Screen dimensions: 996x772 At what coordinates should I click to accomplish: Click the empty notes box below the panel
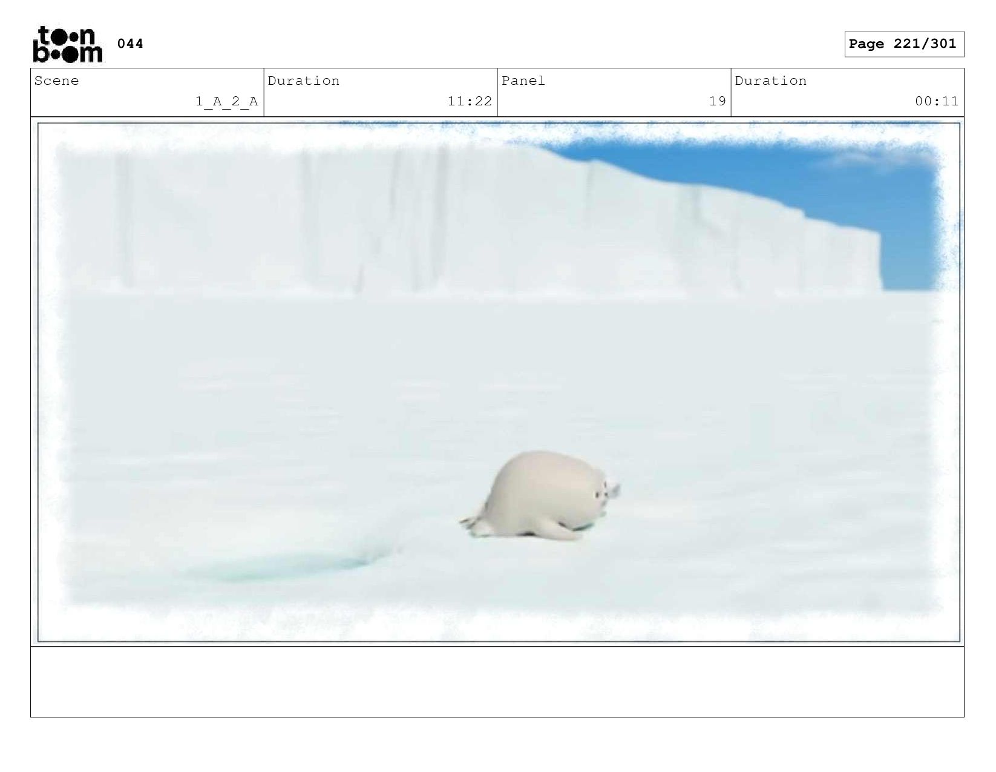tap(497, 682)
